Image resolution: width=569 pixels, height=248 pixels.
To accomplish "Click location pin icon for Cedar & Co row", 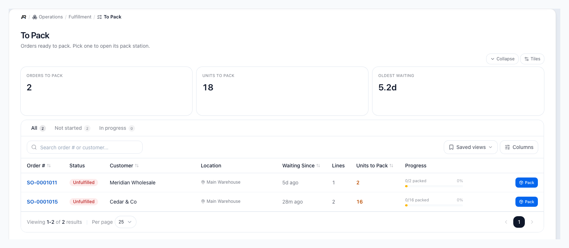I will pos(203,201).
